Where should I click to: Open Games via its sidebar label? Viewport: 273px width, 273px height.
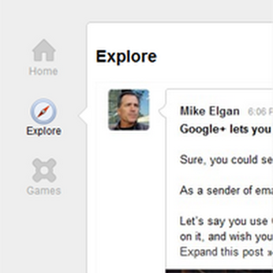(44, 190)
